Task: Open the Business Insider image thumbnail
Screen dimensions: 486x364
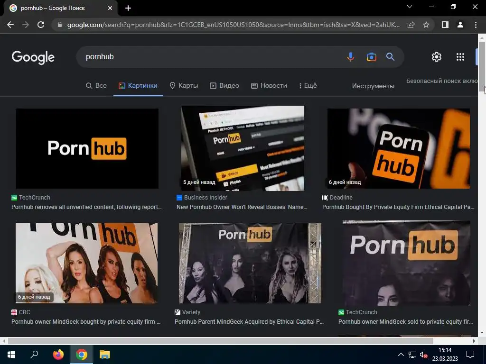Action: tap(243, 148)
